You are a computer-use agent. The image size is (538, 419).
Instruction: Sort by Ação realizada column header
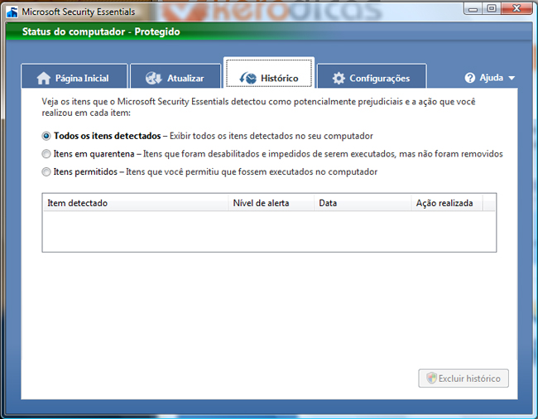(447, 203)
